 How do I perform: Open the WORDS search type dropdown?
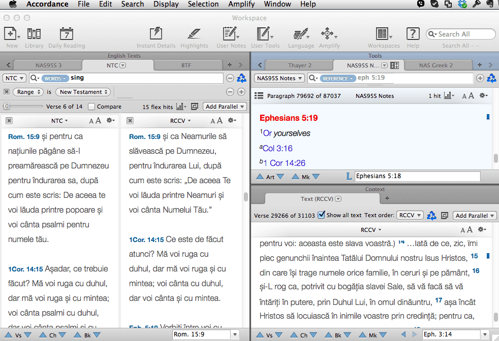(x=55, y=78)
